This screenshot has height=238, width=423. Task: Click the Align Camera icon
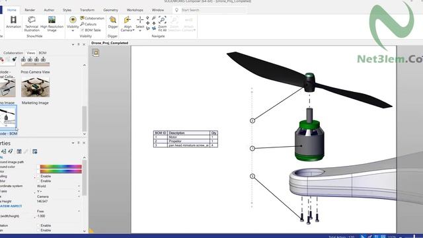coord(127,20)
